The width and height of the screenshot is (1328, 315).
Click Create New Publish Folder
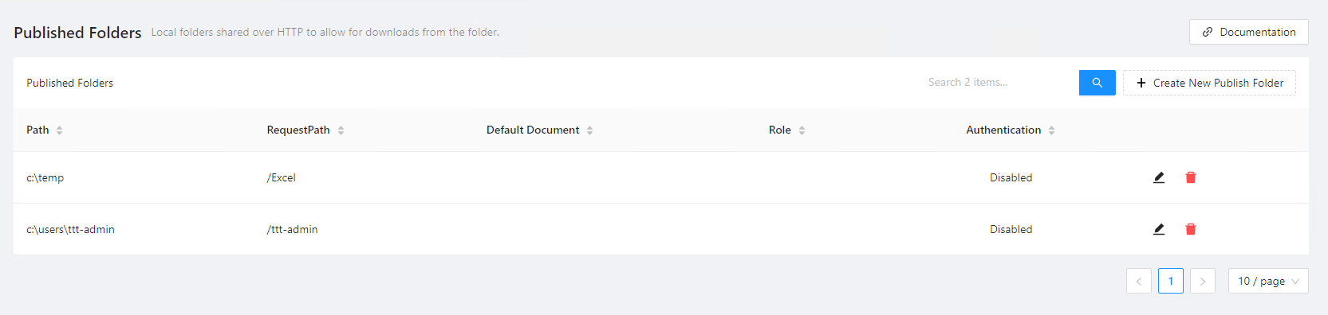click(1209, 83)
